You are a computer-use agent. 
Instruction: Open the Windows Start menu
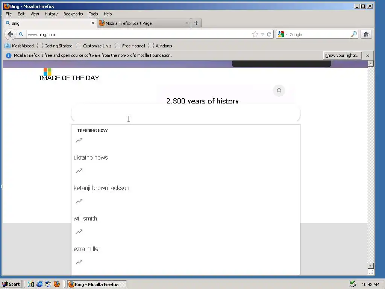[x=11, y=284]
